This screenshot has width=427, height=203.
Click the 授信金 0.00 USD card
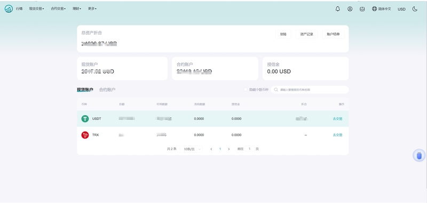pyautogui.click(x=305, y=69)
